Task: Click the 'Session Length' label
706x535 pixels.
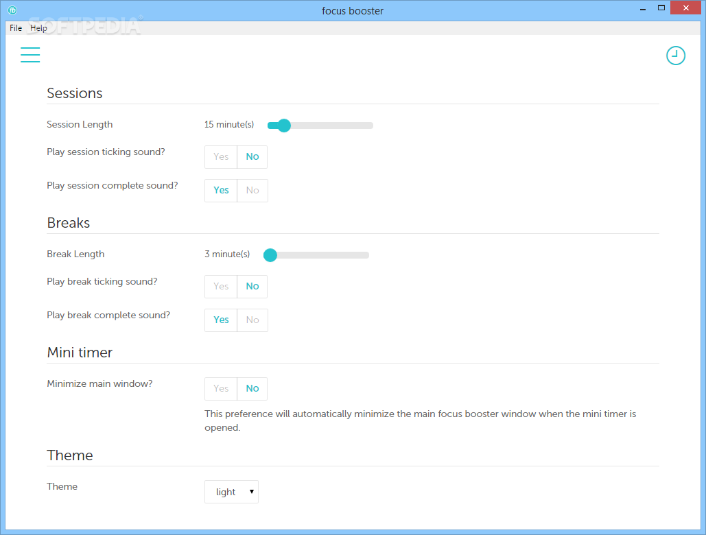Action: 80,125
